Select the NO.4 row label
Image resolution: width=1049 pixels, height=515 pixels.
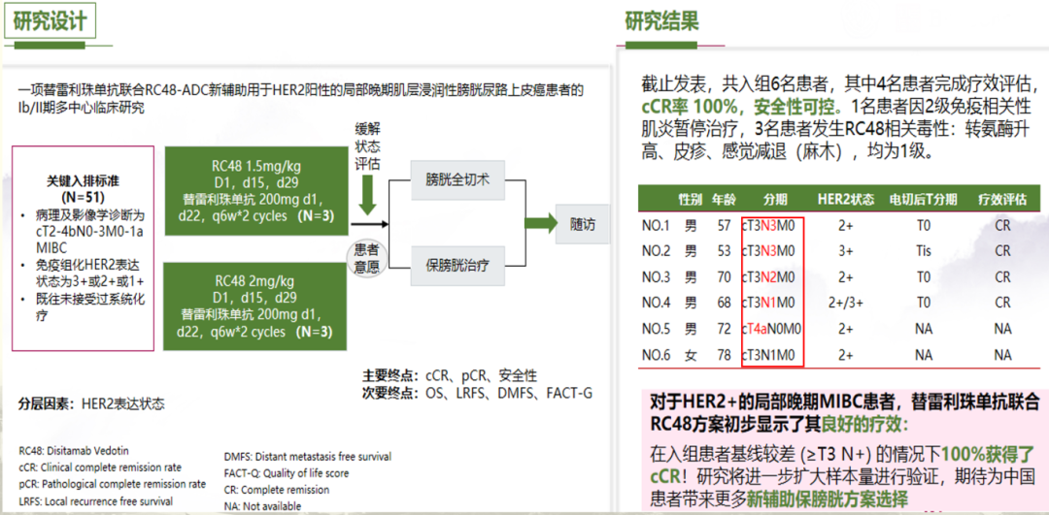tap(656, 304)
